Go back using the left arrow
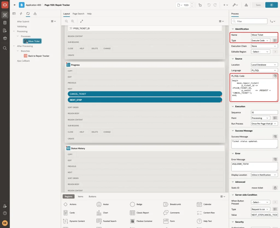Viewport: 280px width, 228px height. (x=15, y=5)
